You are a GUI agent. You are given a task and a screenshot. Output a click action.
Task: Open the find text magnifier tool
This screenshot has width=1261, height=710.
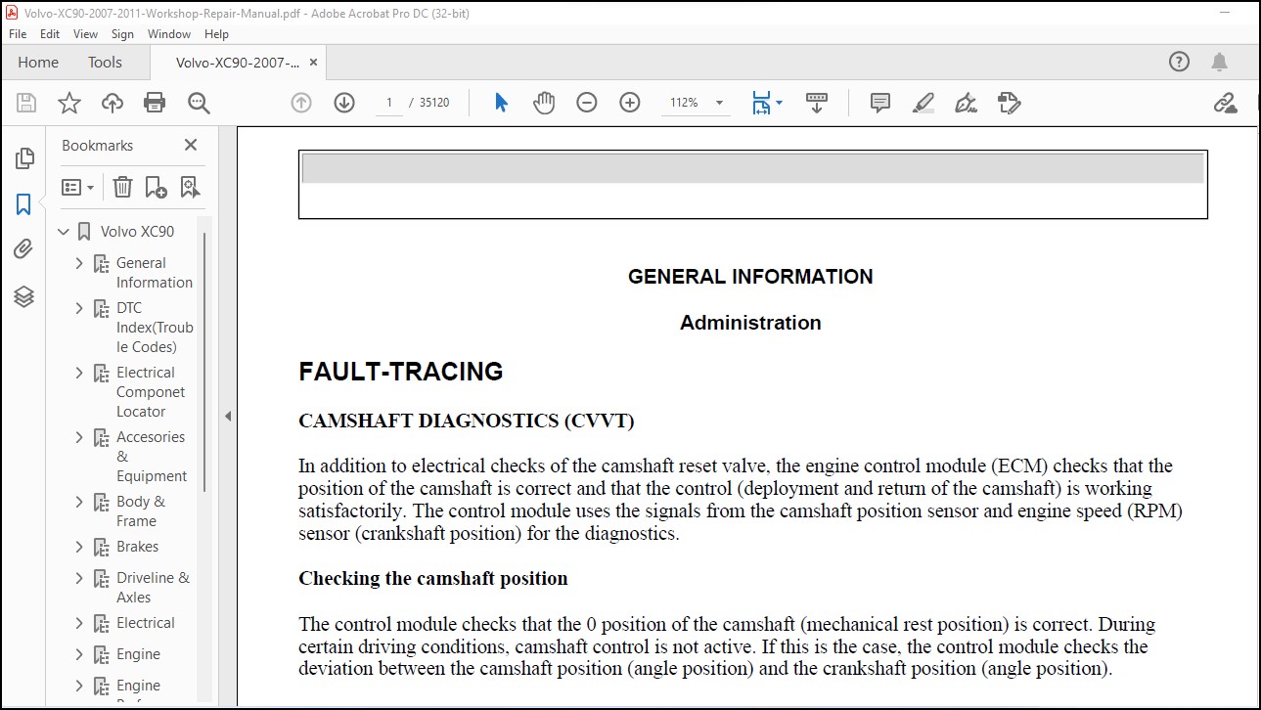(x=199, y=103)
